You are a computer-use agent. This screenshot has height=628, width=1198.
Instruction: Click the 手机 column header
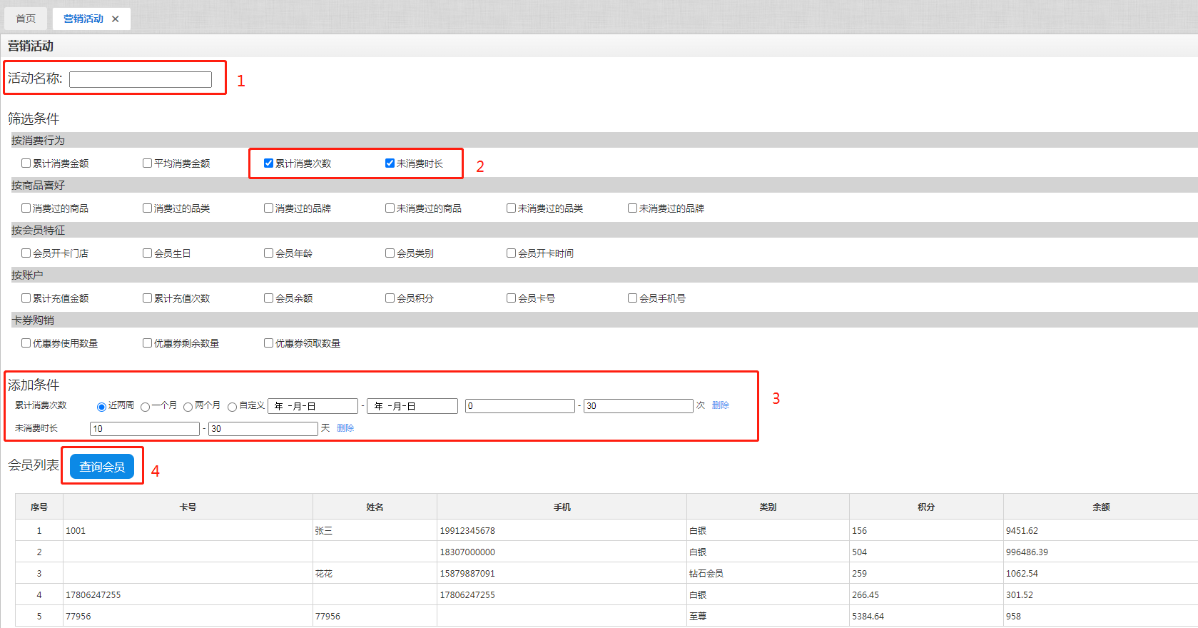(x=562, y=507)
